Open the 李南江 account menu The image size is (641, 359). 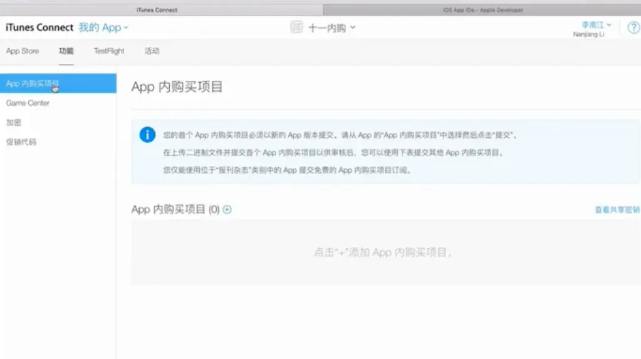[597, 25]
